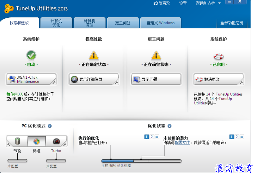
Task: Start 1-Click Maintenance button
Action: 31,79
